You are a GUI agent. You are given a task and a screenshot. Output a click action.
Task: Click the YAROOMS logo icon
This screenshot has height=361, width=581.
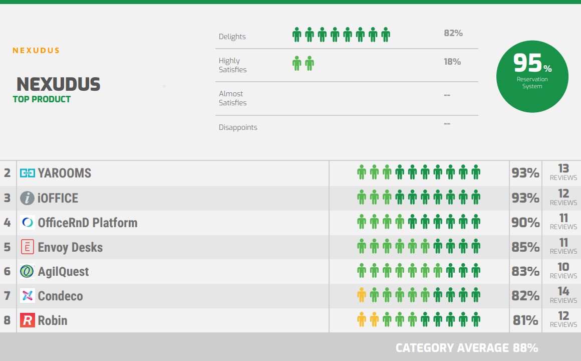(x=27, y=173)
